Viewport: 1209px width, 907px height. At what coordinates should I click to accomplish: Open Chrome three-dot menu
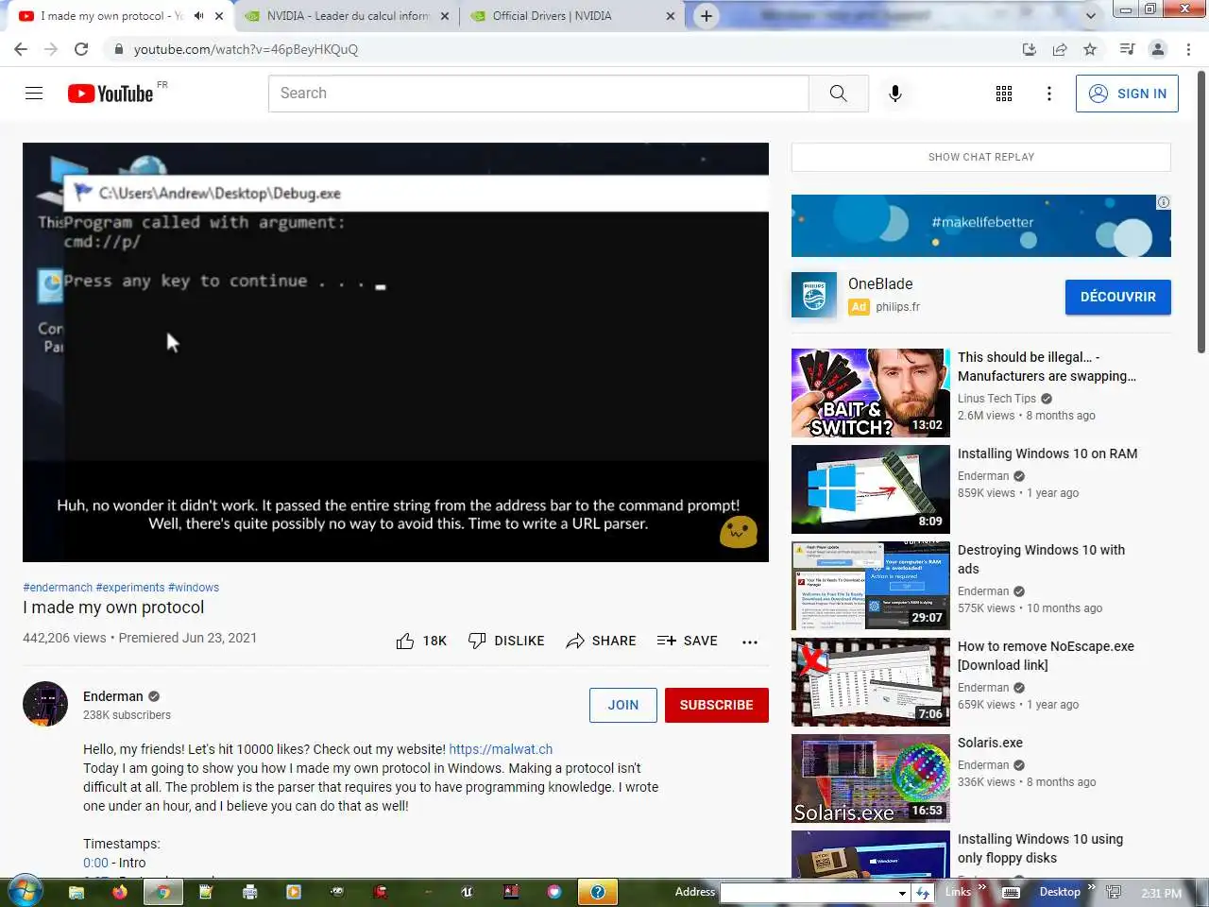pyautogui.click(x=1189, y=49)
